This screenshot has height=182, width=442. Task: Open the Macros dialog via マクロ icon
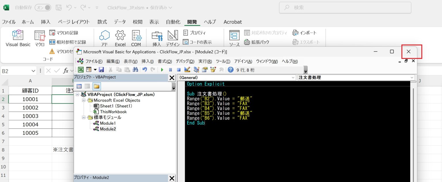pyautogui.click(x=39, y=38)
